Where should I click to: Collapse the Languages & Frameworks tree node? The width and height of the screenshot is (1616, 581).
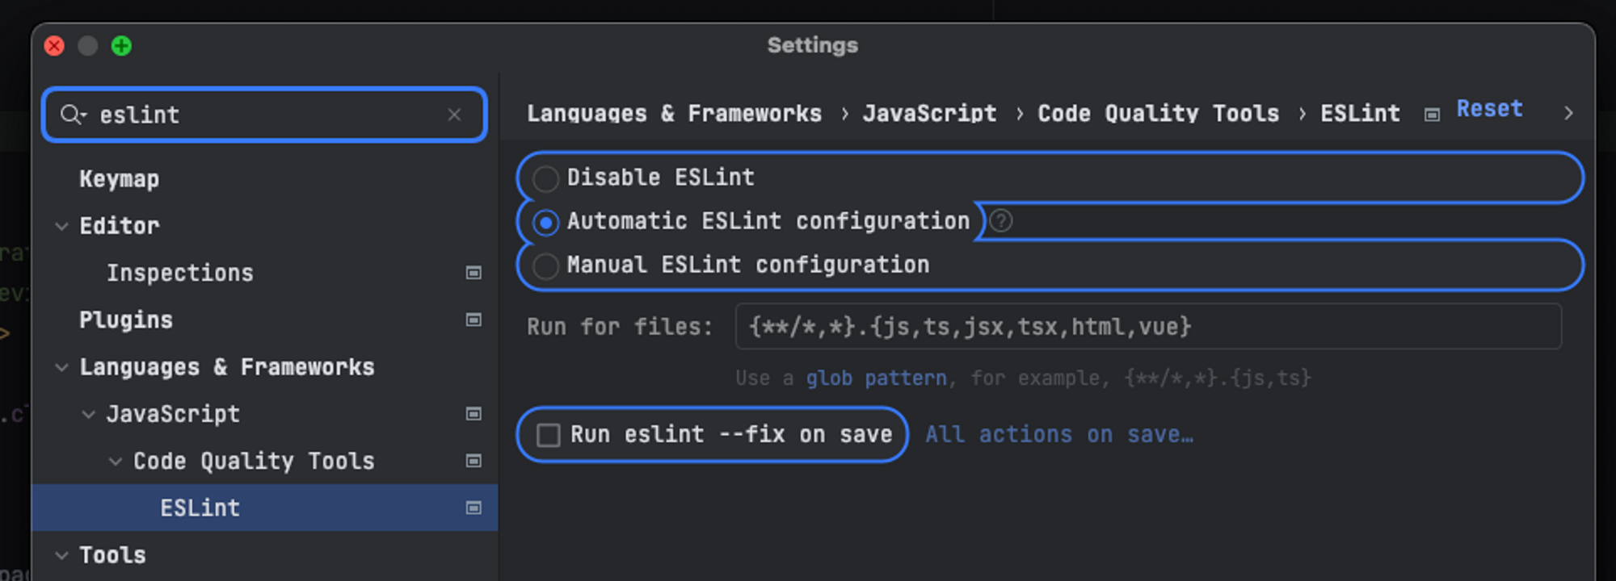point(61,367)
